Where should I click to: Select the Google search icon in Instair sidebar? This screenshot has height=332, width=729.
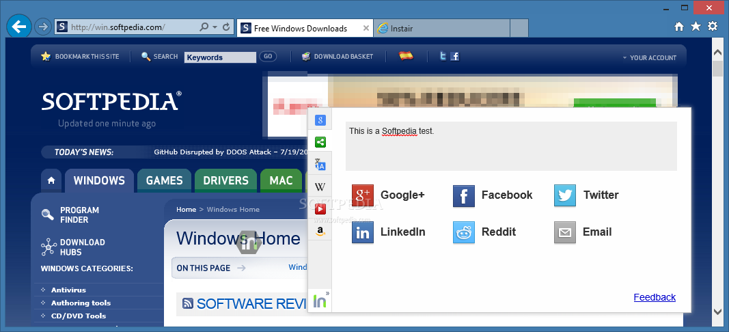click(320, 120)
